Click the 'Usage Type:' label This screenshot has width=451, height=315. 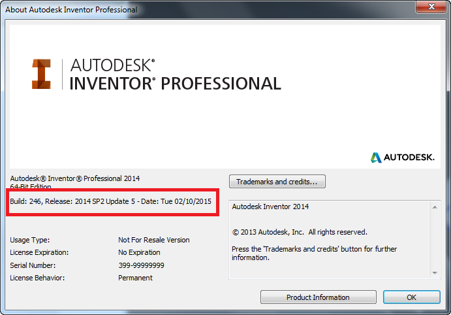[x=30, y=240]
